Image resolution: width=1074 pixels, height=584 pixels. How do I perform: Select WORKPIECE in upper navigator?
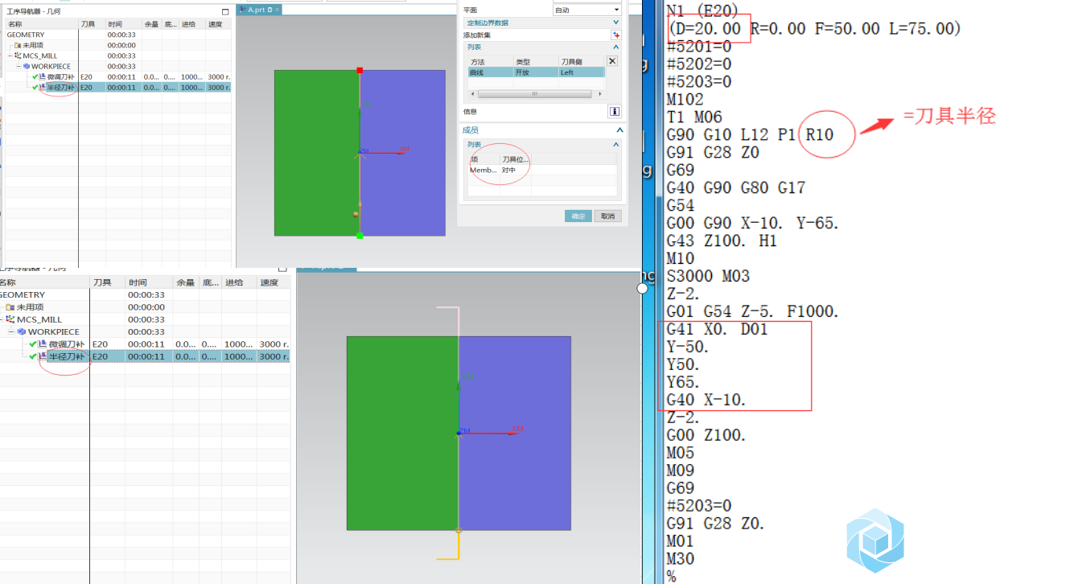point(51,66)
